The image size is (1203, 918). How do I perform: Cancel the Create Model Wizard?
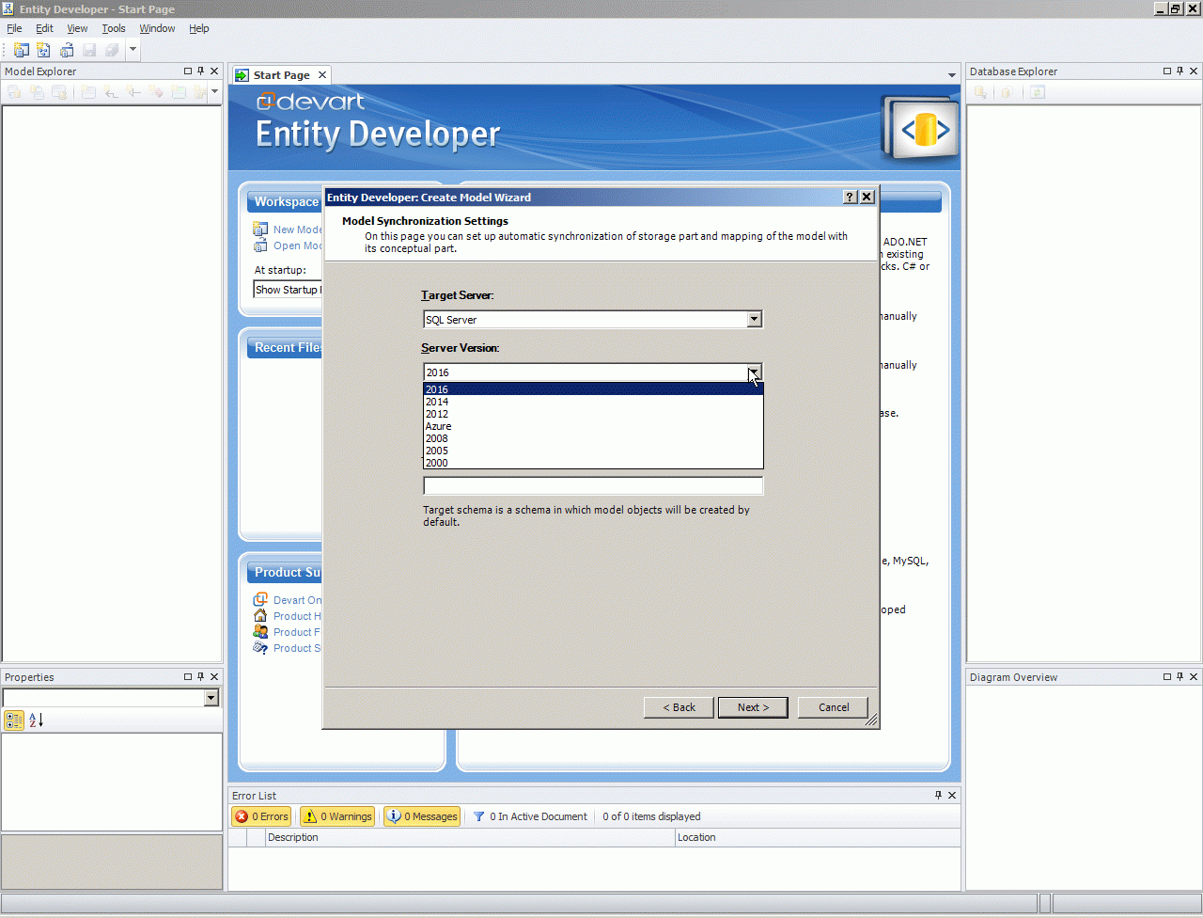(833, 707)
